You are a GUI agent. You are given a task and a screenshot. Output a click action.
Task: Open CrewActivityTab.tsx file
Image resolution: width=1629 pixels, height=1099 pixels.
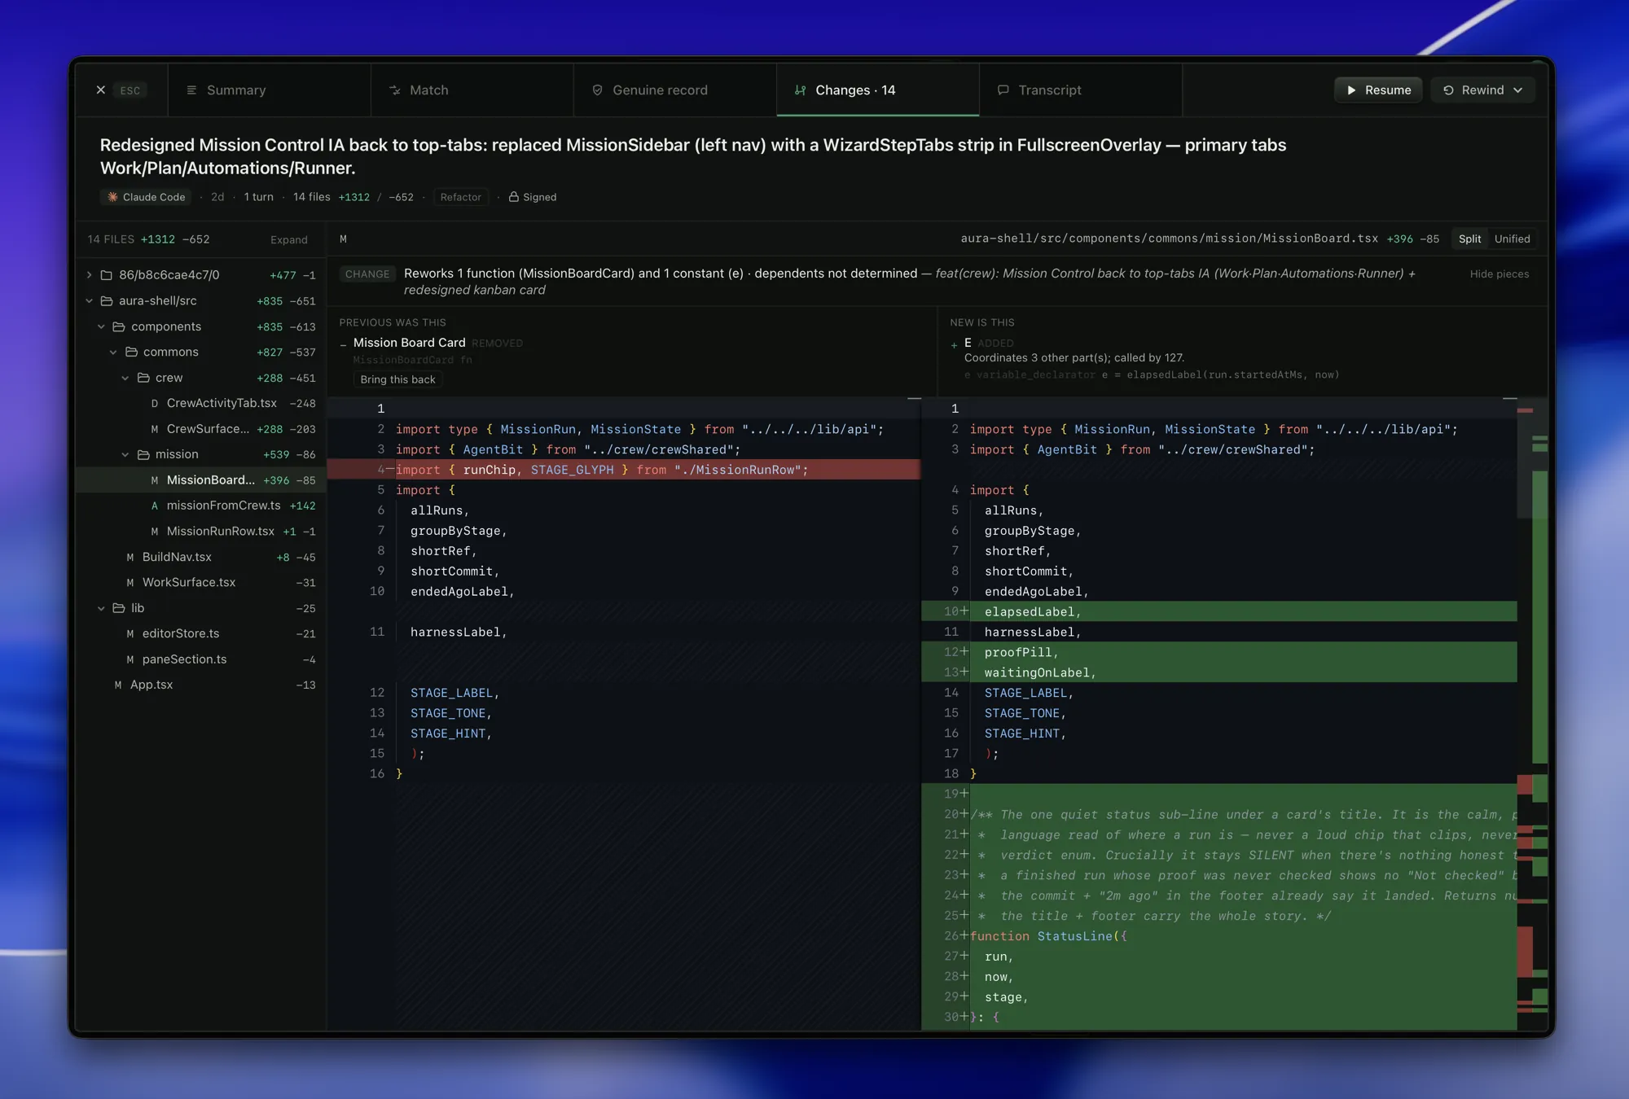[x=200, y=403]
